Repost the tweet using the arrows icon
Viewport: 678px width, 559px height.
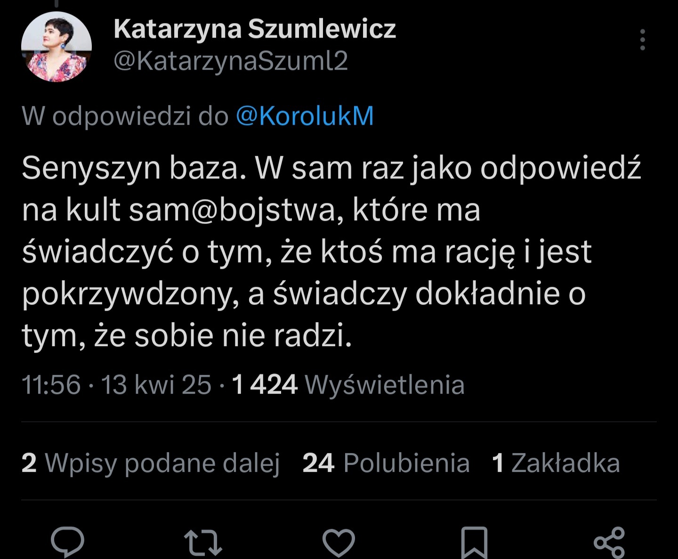point(202,543)
